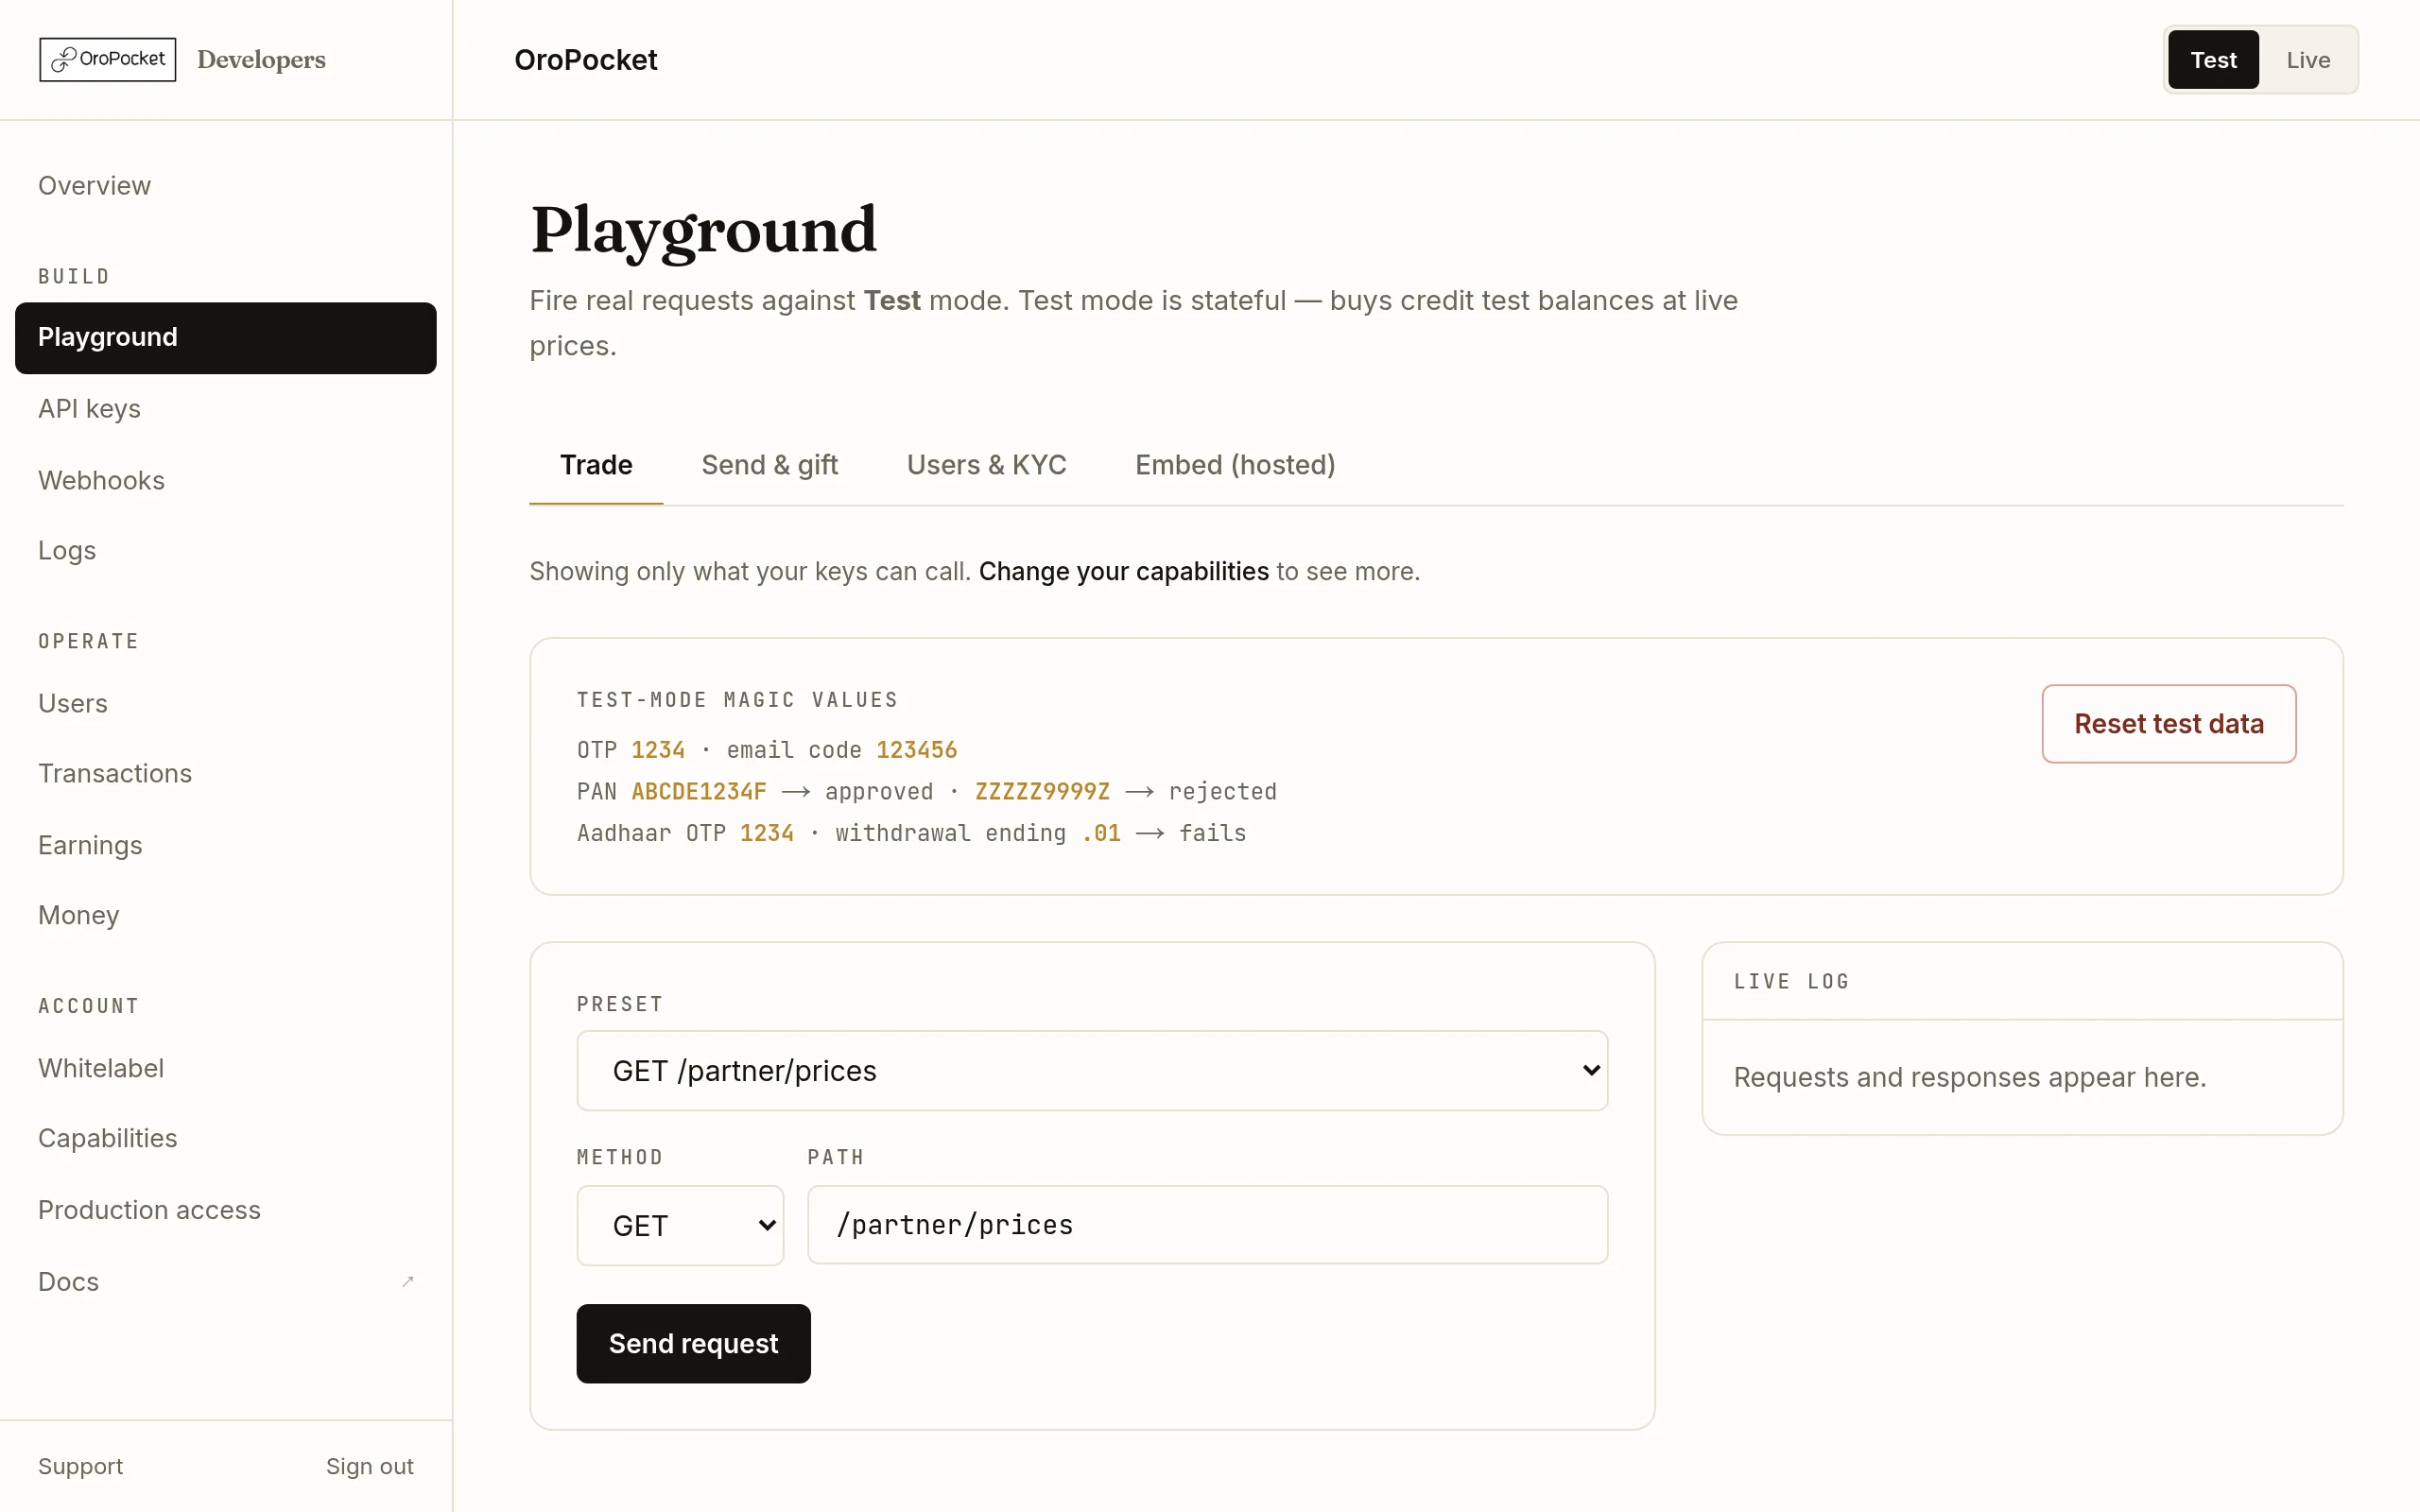Open Transactions in the sidebar

pos(226,774)
